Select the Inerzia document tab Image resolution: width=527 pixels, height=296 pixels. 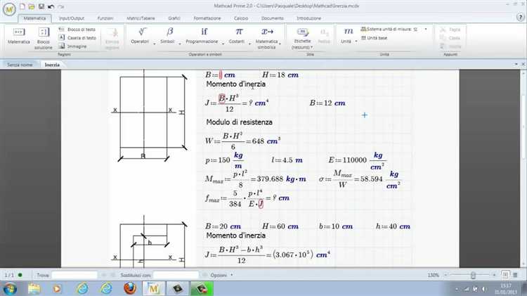[52, 65]
